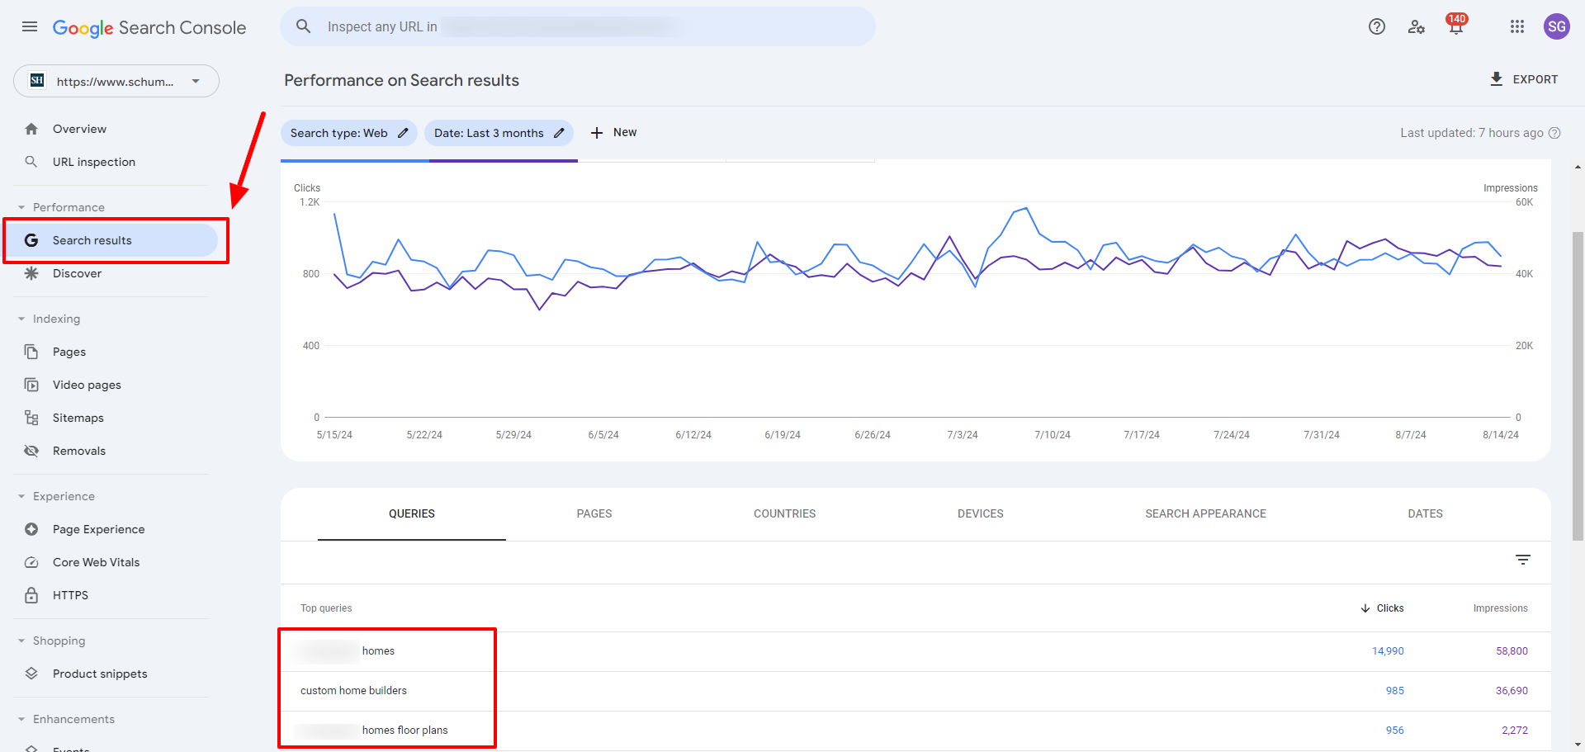Click Pages document icon

pos(31,352)
